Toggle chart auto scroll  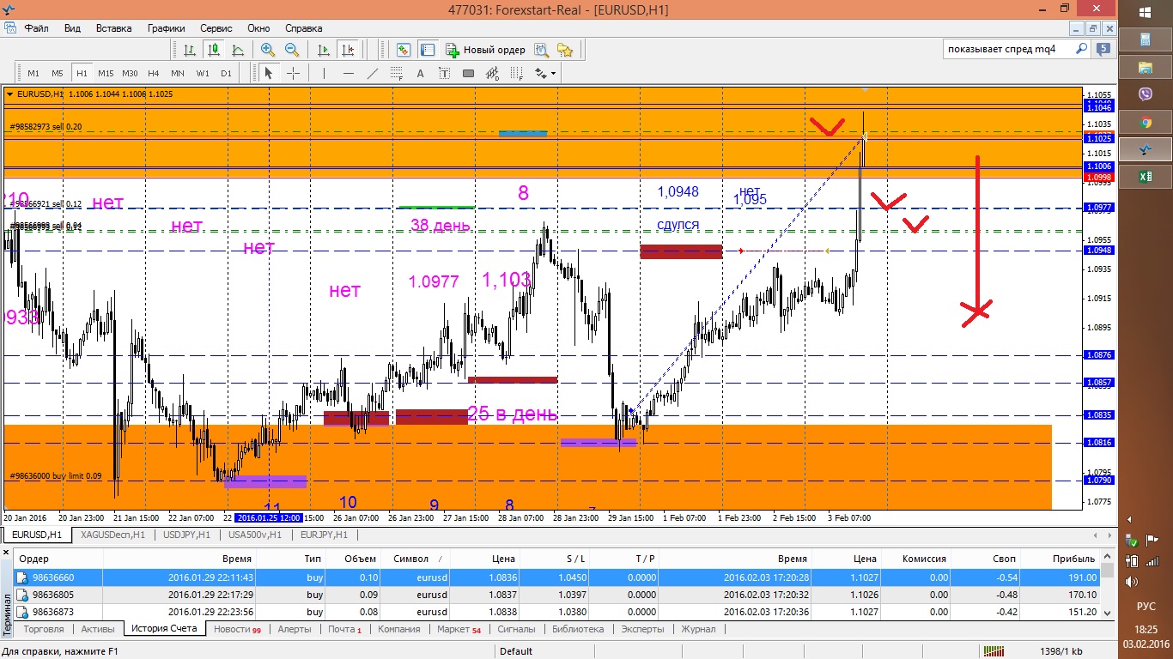coord(324,50)
